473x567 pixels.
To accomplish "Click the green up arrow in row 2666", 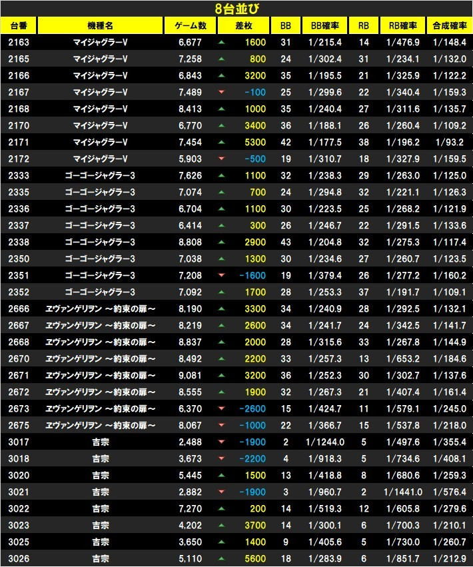I will tap(222, 308).
